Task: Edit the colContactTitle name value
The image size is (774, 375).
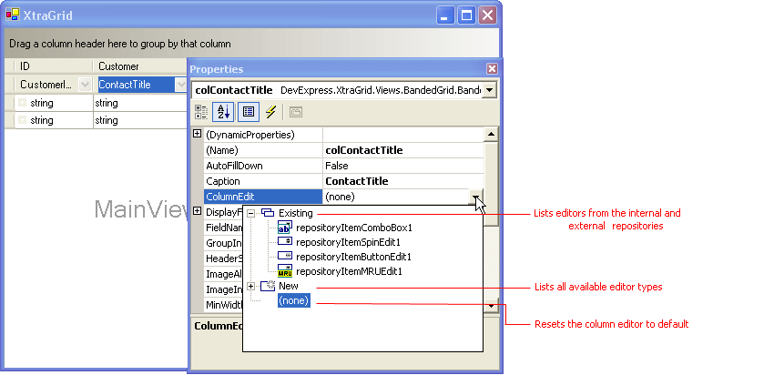Action: click(403, 150)
